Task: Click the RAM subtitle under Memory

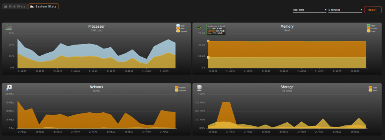Action: 287,31
